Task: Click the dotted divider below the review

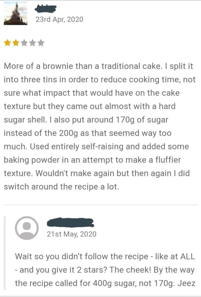Action: 100,205
